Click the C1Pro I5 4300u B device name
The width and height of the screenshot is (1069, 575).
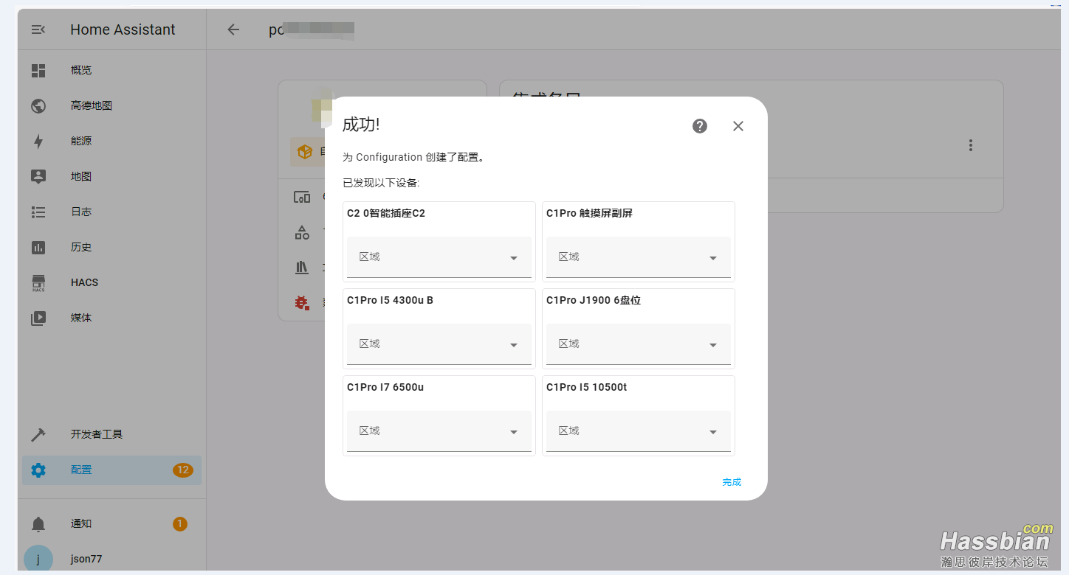click(390, 300)
